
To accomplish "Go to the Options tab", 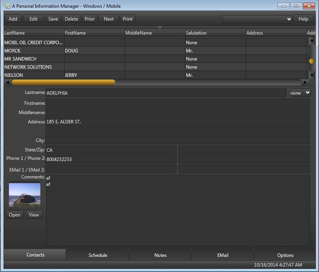I will [x=285, y=255].
